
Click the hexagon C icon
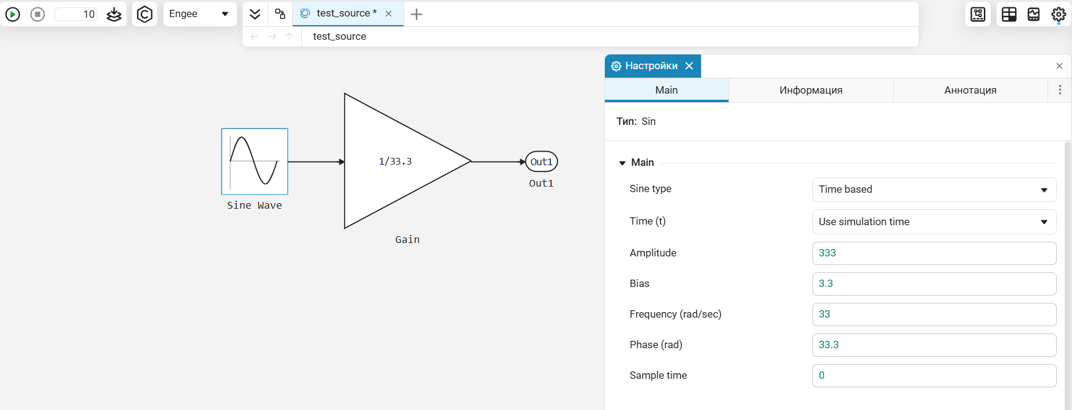click(144, 14)
